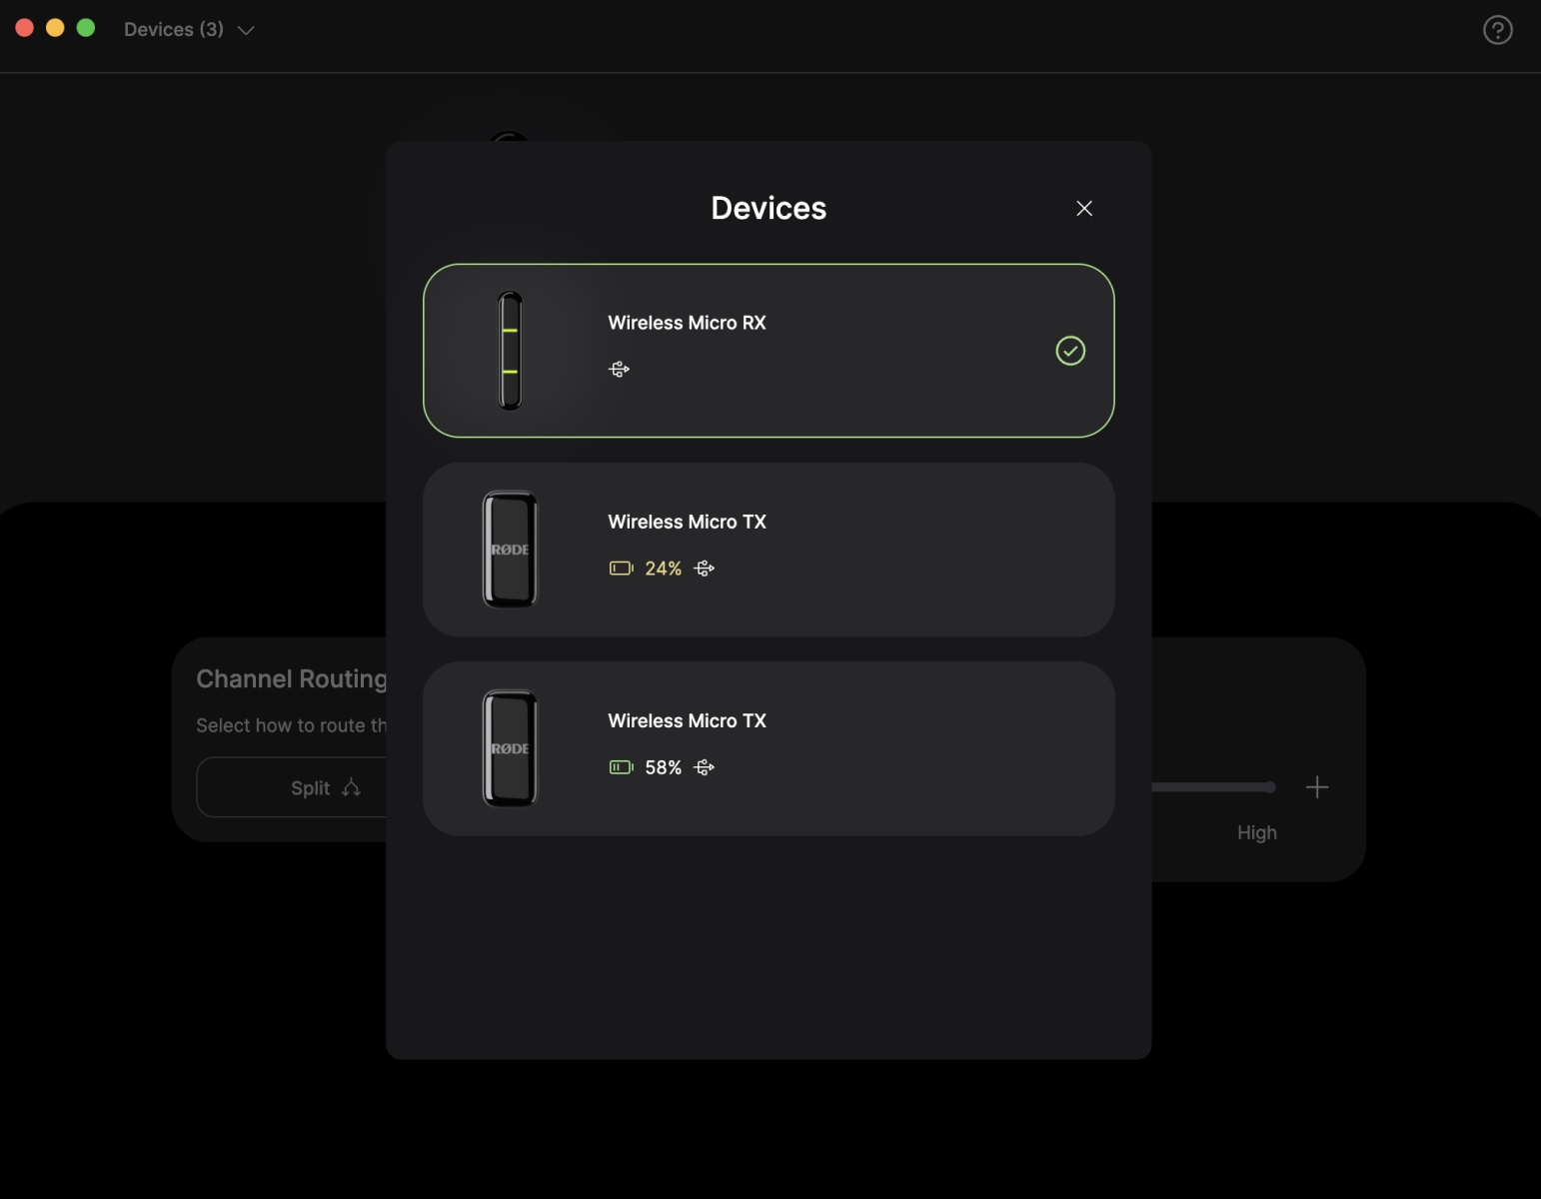1541x1199 pixels.
Task: Select the TX thumbnail with 24% battery
Action: click(x=511, y=550)
